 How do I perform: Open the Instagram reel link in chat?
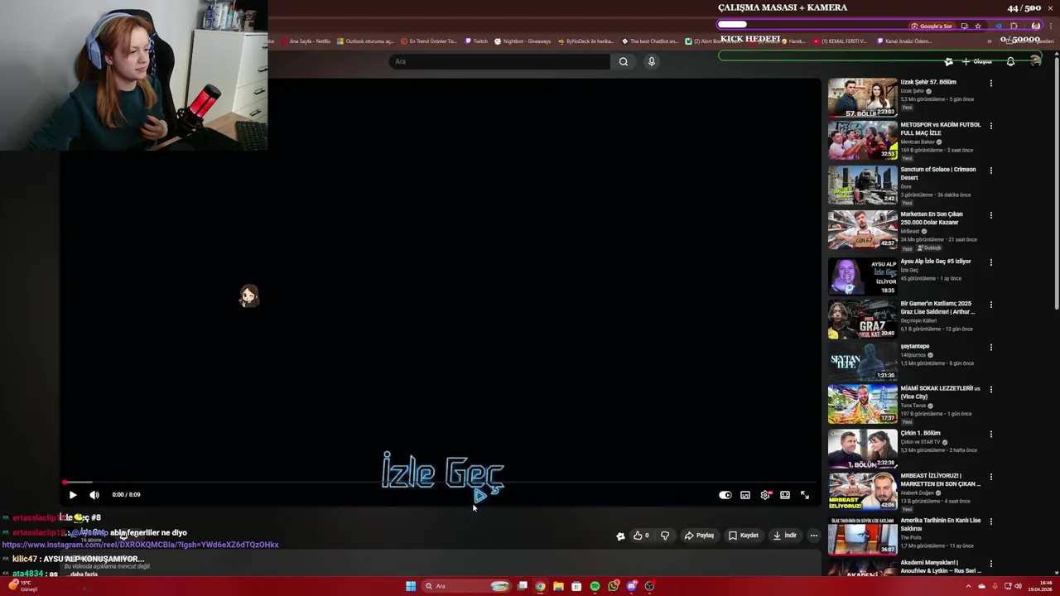(140, 545)
